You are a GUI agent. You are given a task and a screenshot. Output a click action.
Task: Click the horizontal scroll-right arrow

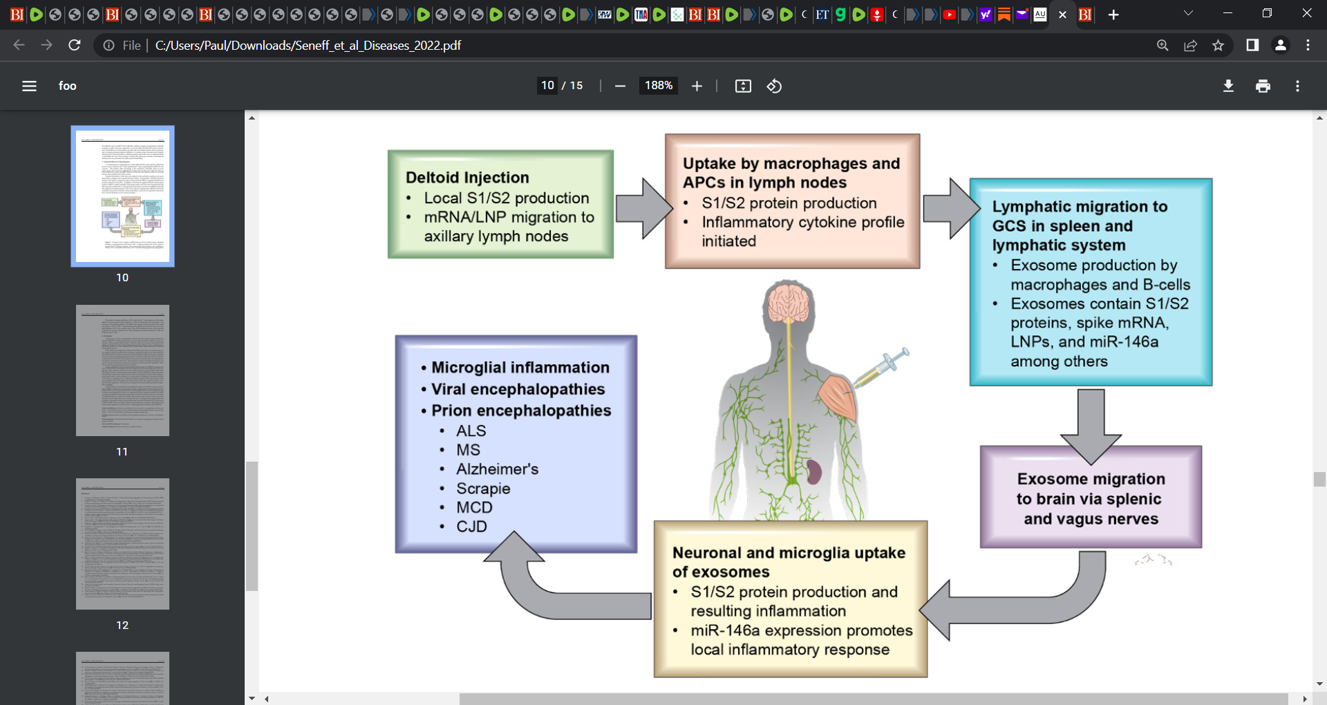(1305, 699)
